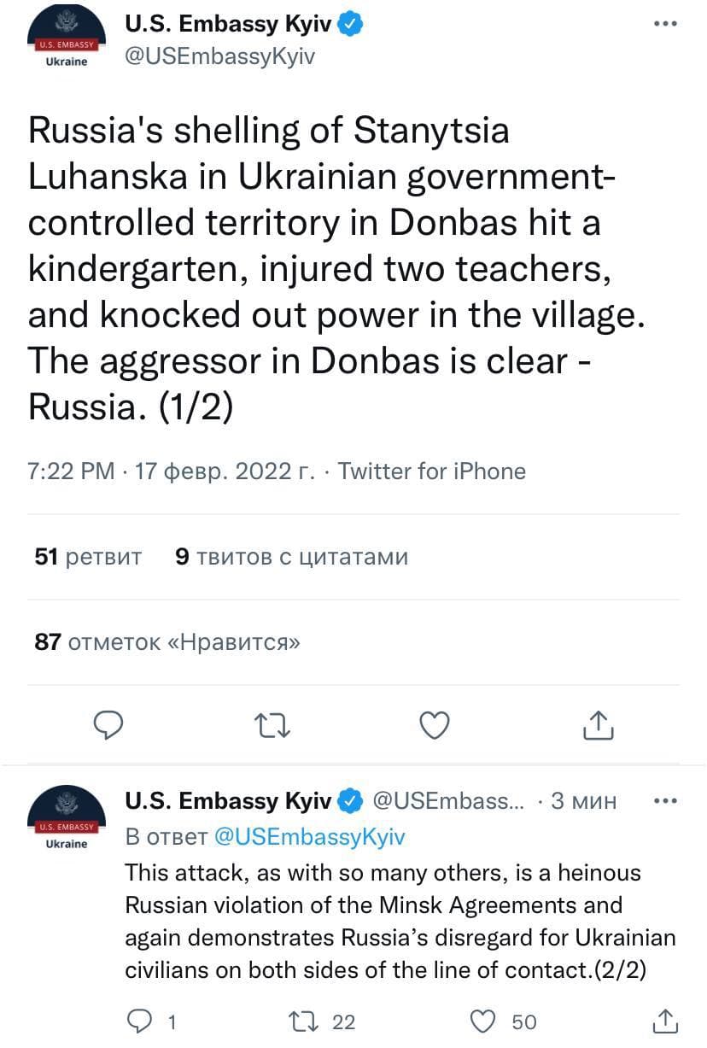Viewport: 707px width, 1048px height.
Task: View the 9 quote tweets
Action: (291, 557)
